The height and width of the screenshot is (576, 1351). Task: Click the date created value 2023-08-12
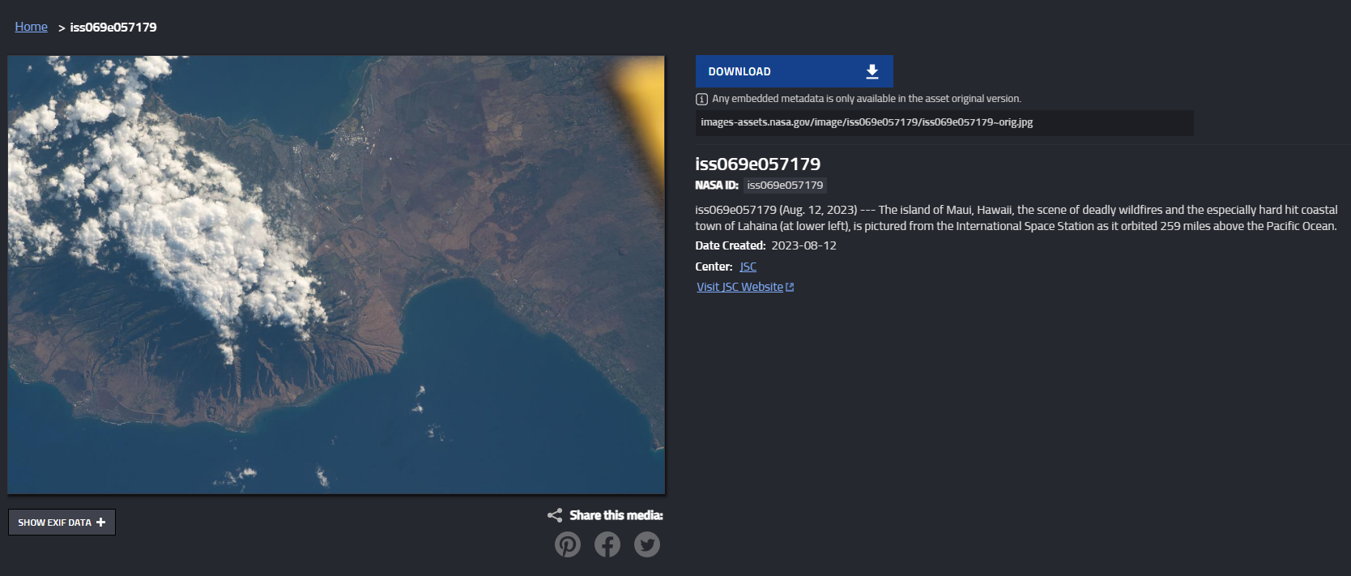pos(803,245)
